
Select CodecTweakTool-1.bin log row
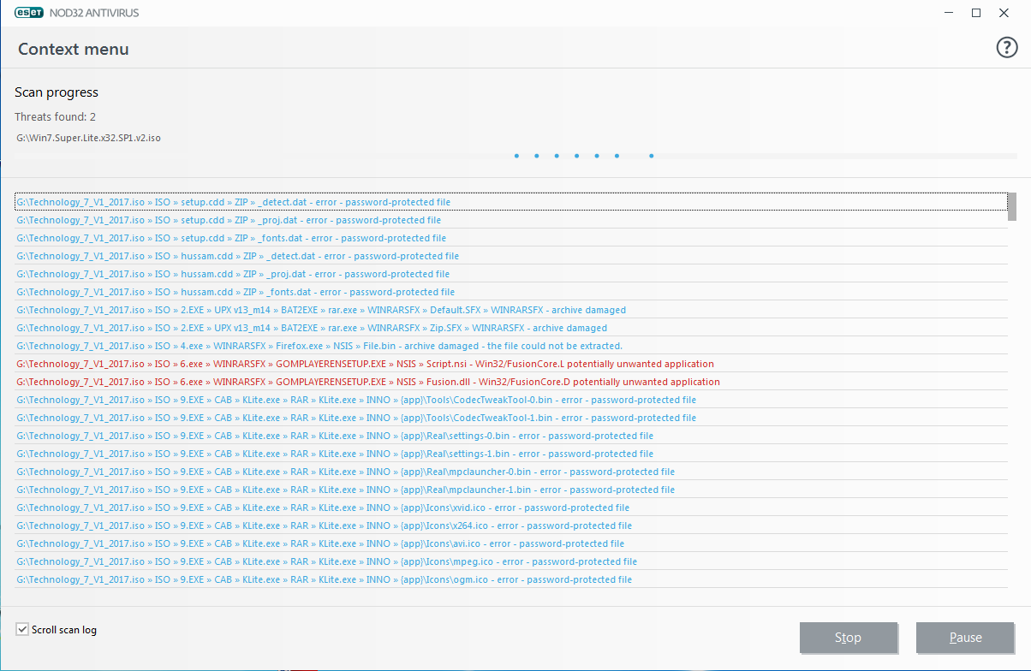tap(510, 418)
